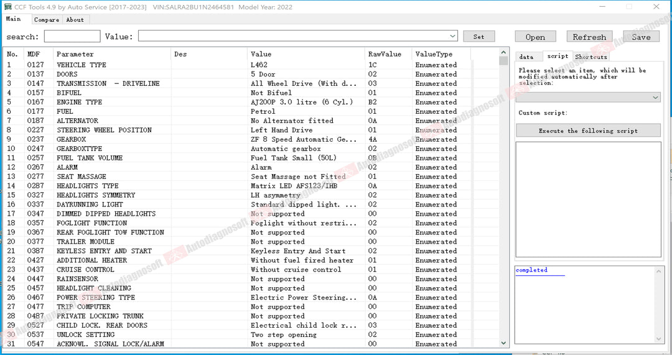Click Matrix LED AFS123/IHB value
Screen dimensions: 672x355
[x=294, y=186]
